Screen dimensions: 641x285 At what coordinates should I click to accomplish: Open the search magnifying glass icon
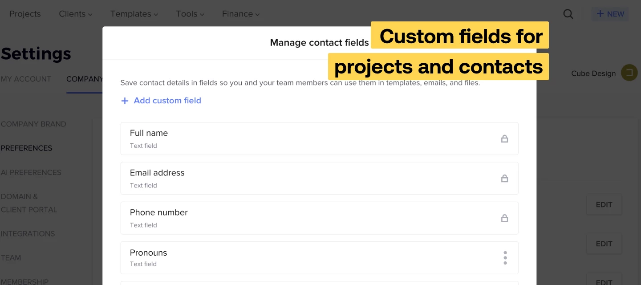[568, 14]
